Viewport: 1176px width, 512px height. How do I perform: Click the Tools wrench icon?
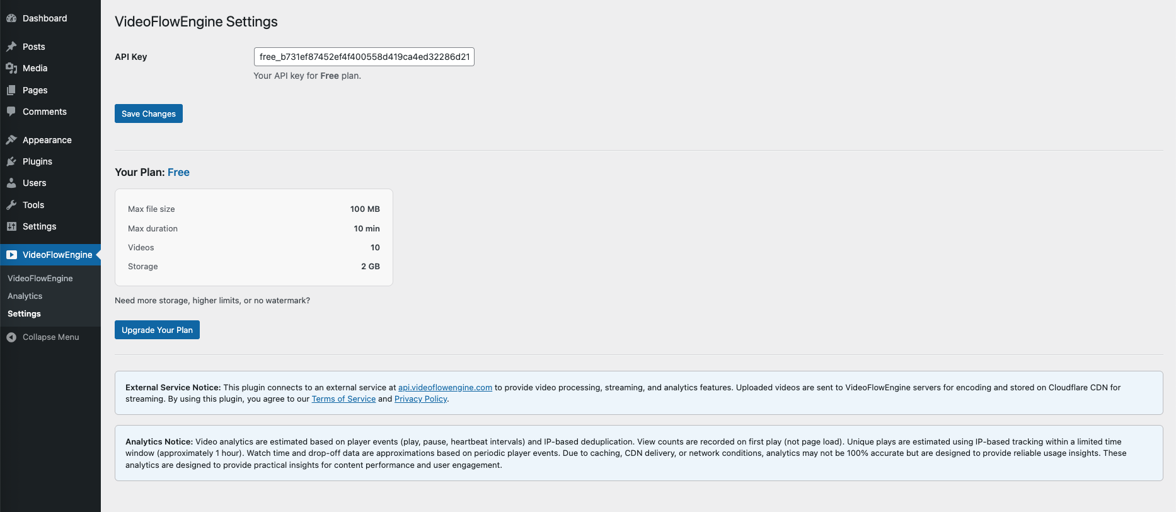click(11, 205)
